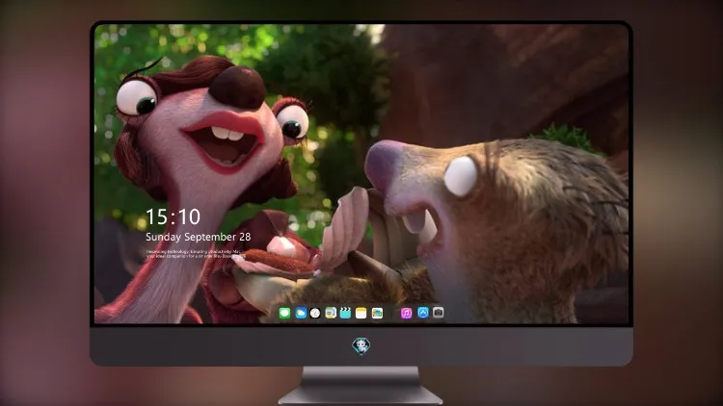Image resolution: width=723 pixels, height=406 pixels.
Task: Click the logo badge on monitor chin
Action: pos(361,346)
